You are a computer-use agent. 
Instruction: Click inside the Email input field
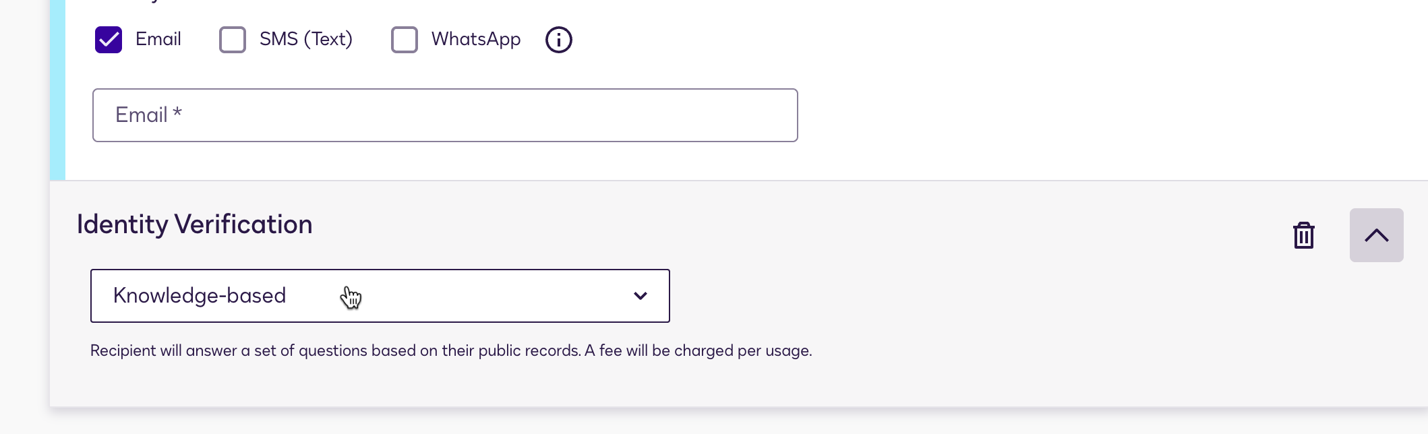point(444,115)
